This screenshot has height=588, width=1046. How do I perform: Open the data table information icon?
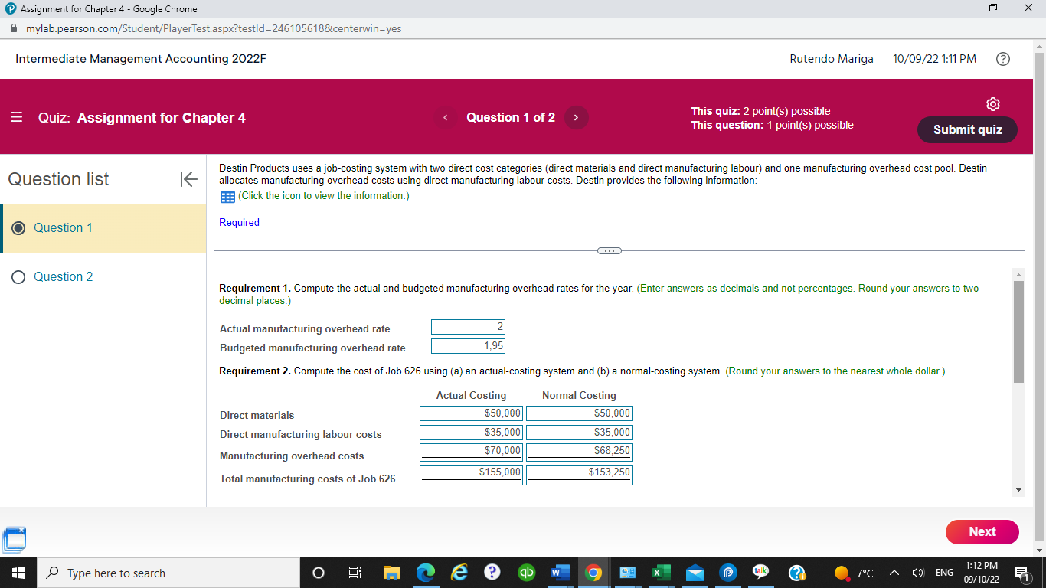227,197
